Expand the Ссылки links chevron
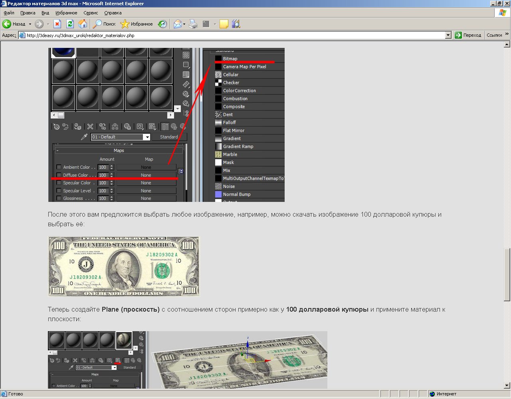Screen dimensions: 511x399 [x=507, y=35]
